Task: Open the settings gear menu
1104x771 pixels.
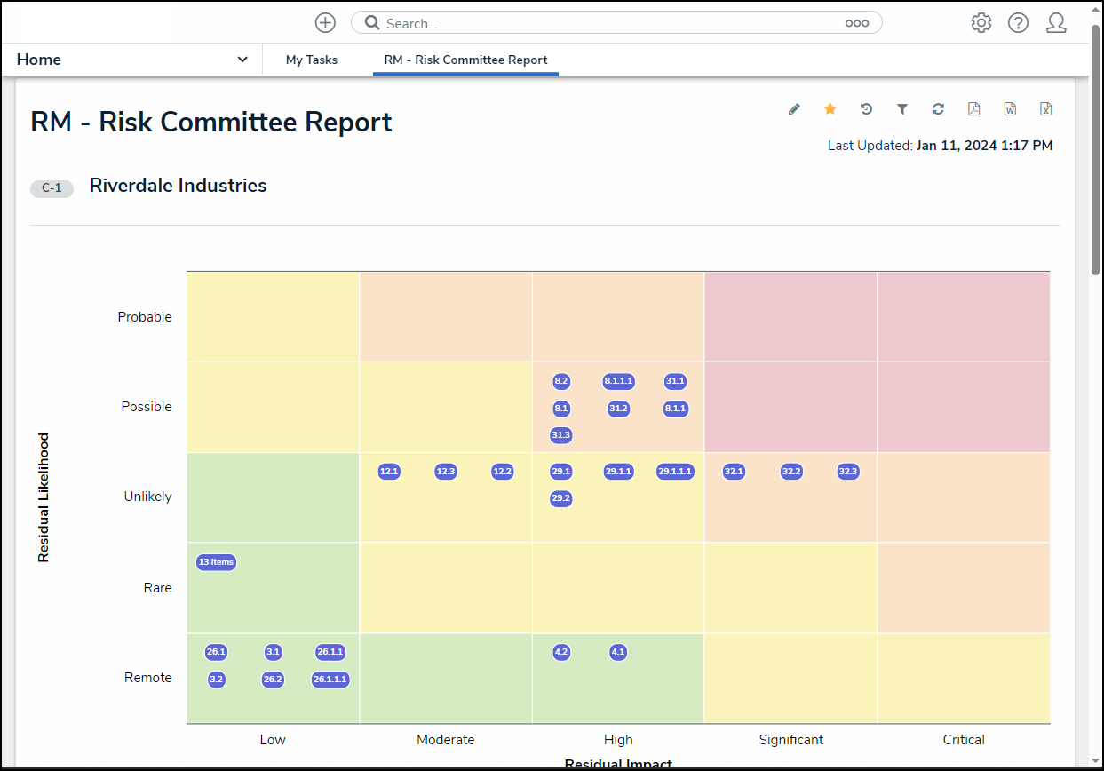Action: (981, 23)
